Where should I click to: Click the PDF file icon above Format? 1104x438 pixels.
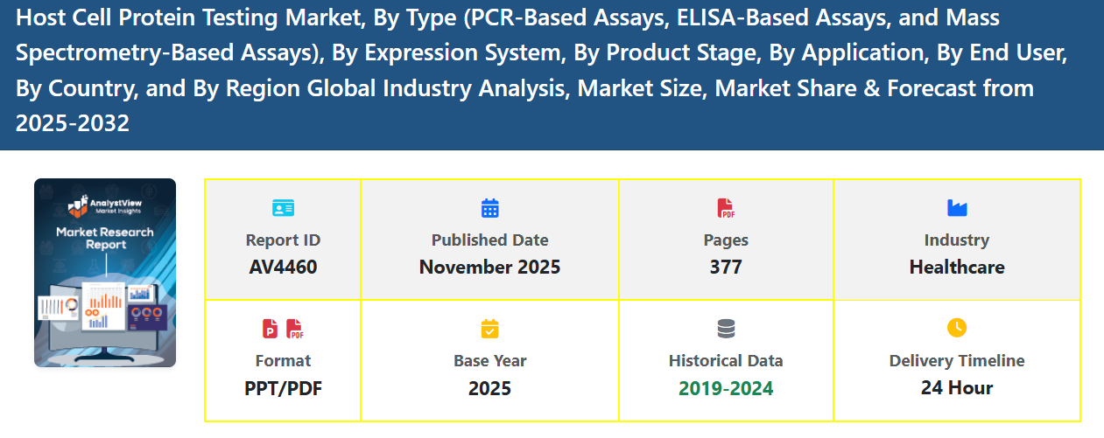[x=295, y=329]
